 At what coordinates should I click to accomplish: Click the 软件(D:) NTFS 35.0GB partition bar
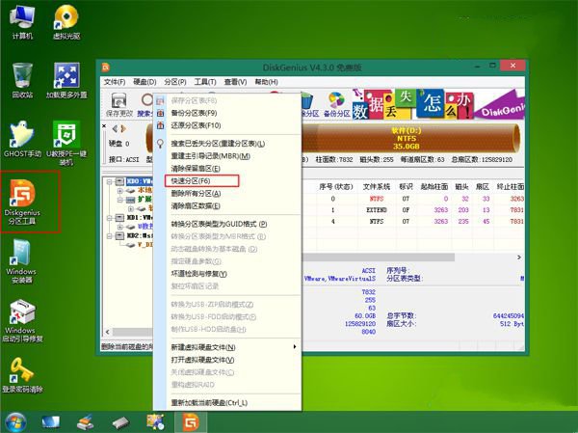[408, 139]
